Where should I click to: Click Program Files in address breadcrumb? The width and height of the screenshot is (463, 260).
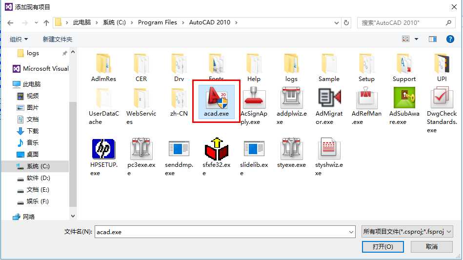158,22
